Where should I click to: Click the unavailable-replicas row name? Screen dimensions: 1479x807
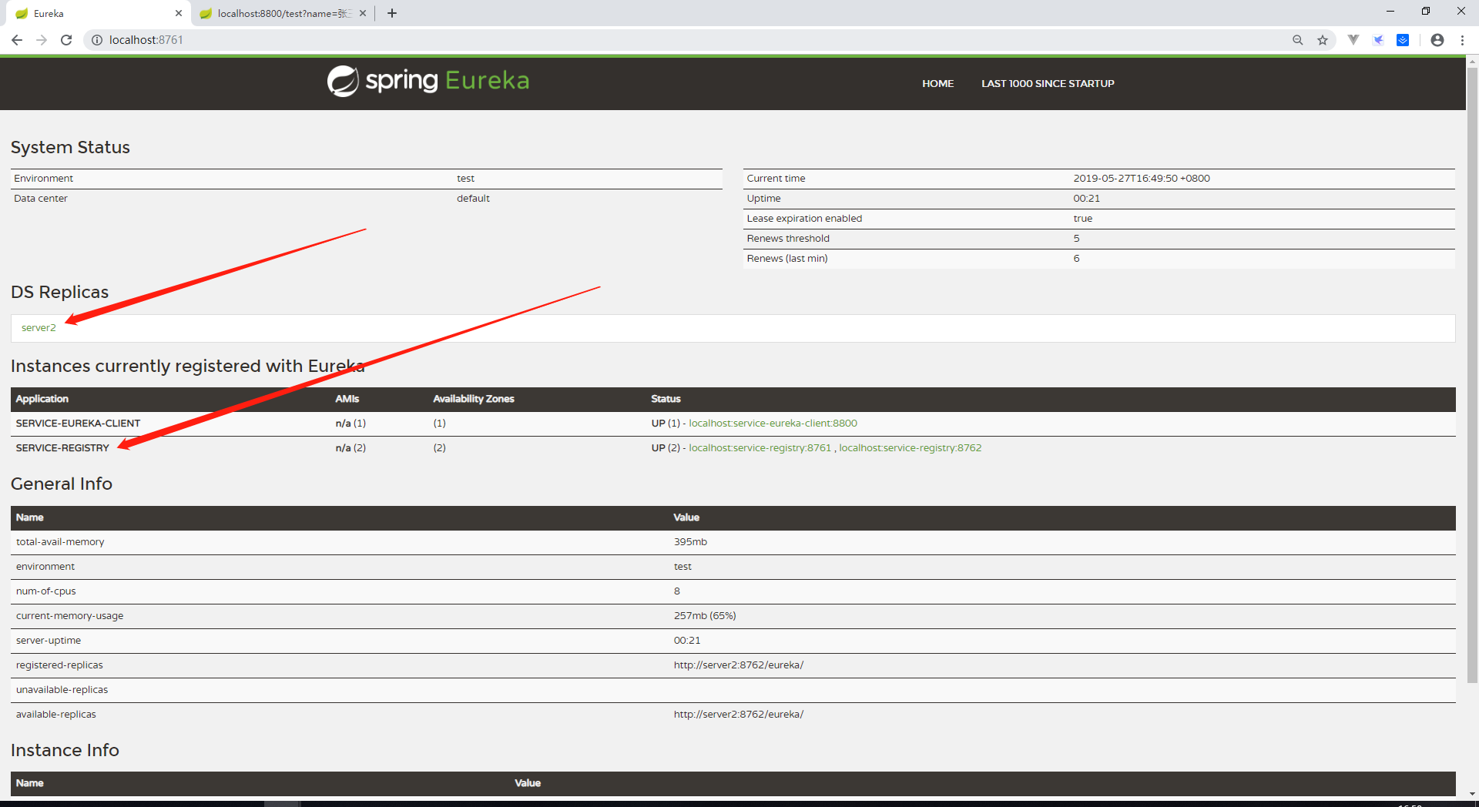click(x=62, y=690)
